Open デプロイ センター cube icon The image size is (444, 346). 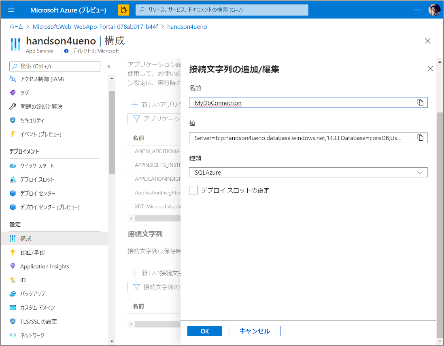13,193
